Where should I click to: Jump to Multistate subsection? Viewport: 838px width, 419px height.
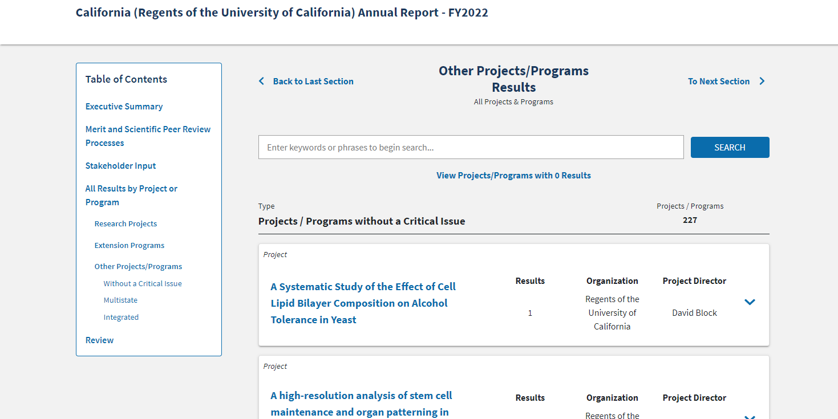(x=120, y=300)
